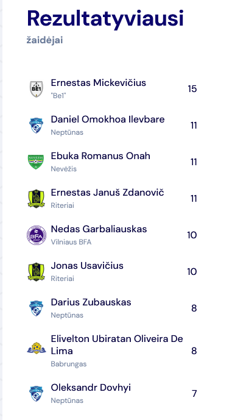232x420 pixels.
Task: Click the Vilniaus BFA team label
Action: pos(71,242)
